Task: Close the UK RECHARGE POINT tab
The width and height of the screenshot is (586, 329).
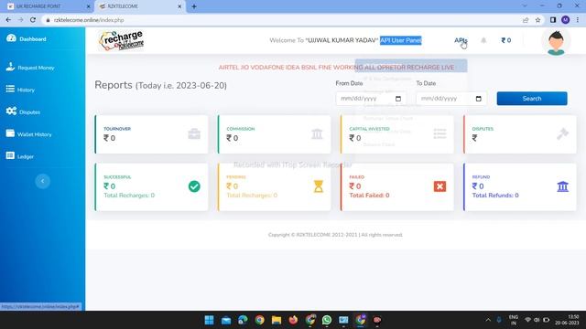Action: 89,6
